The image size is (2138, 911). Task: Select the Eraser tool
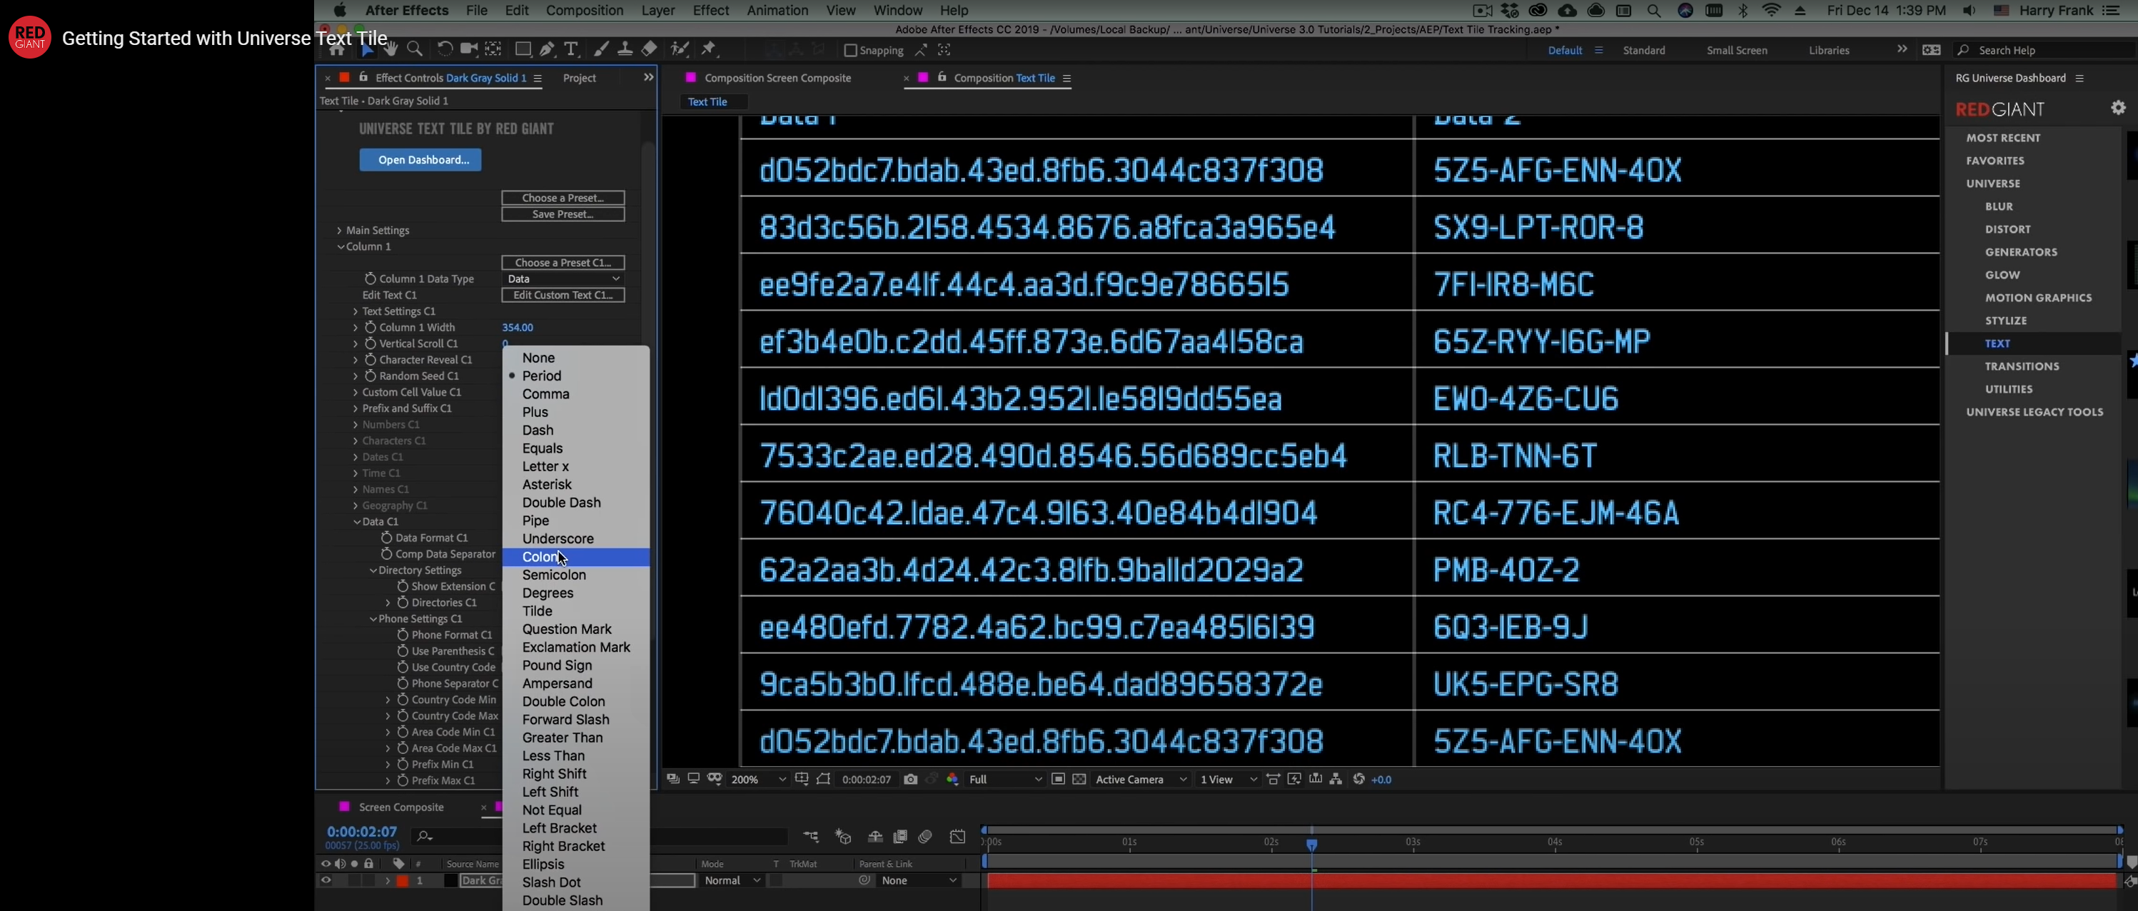(649, 50)
